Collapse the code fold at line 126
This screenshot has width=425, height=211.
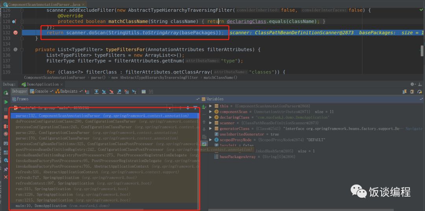[x=22, y=10]
